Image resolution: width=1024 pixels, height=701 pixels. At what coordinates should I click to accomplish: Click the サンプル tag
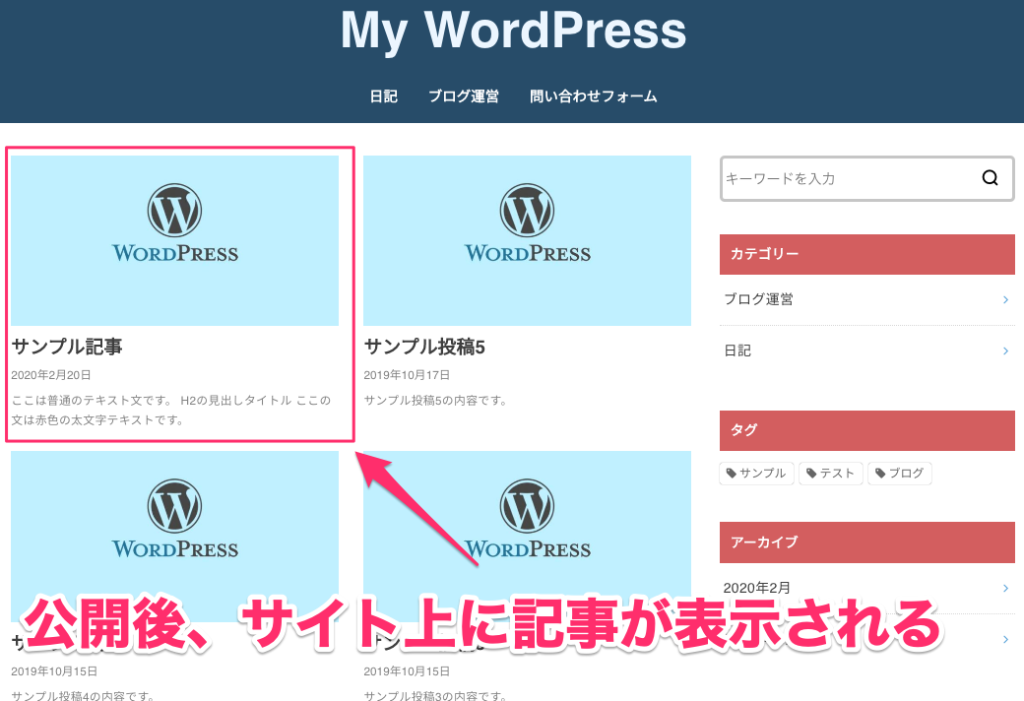pos(755,474)
